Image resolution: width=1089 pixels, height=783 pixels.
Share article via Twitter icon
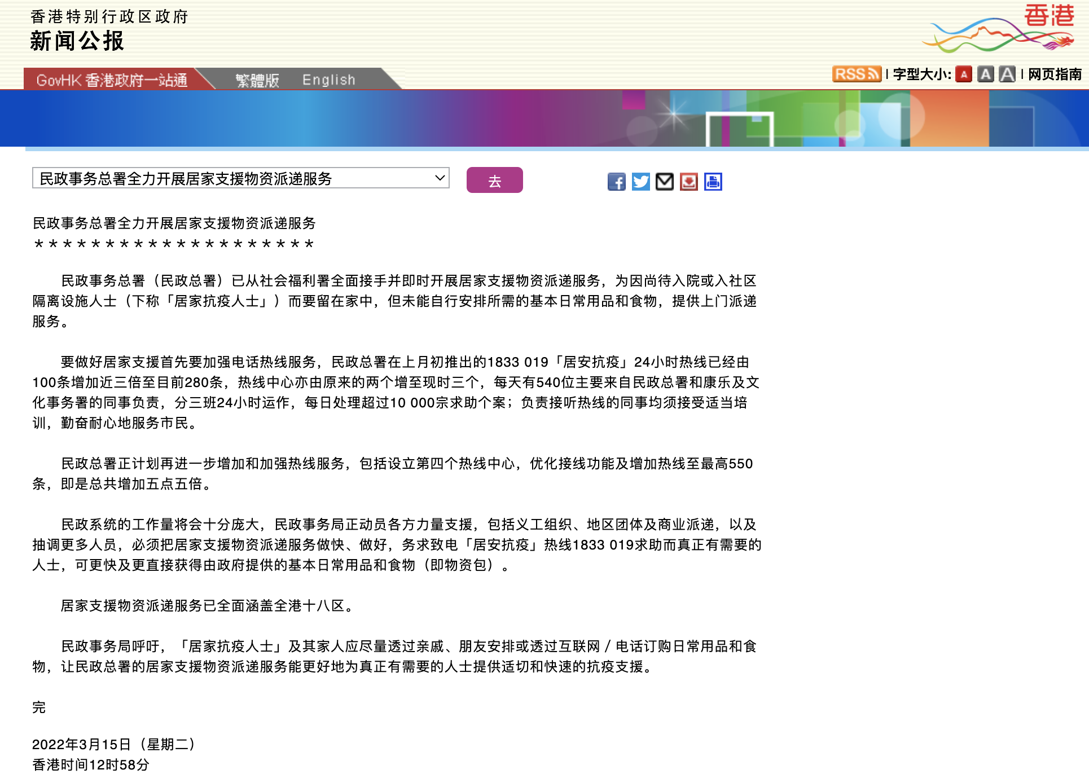point(640,182)
